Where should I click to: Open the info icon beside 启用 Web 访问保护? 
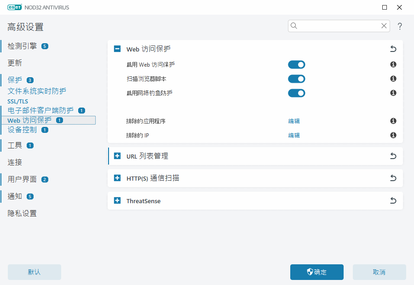393,64
